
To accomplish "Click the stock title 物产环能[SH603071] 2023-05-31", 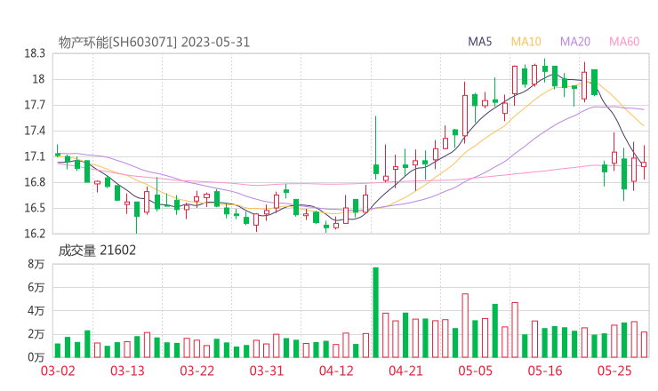I will (x=154, y=42).
